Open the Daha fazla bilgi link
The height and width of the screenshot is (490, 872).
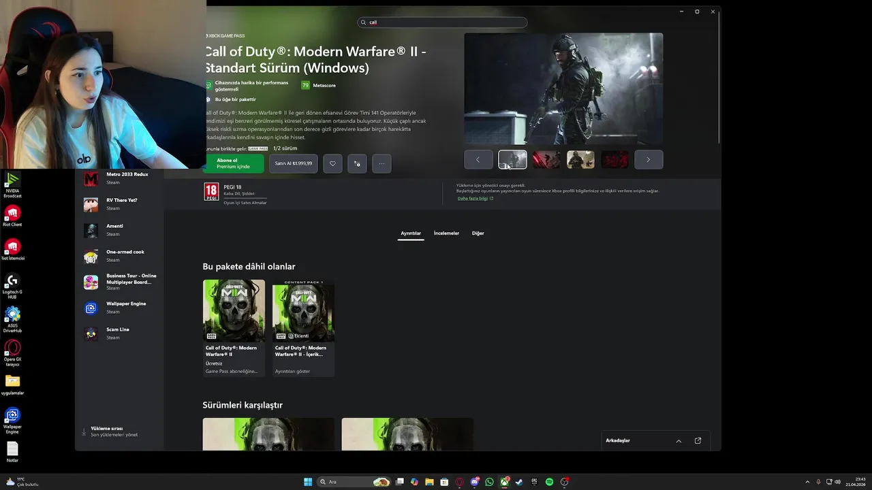(476, 198)
